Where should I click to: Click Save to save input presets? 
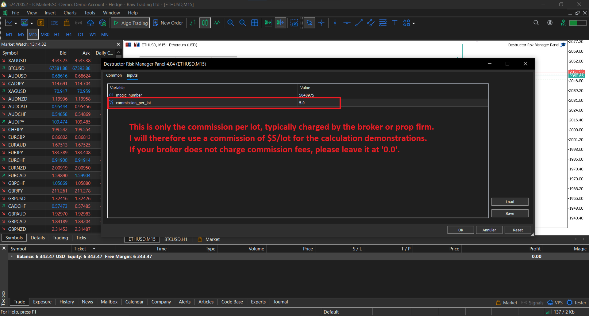pos(510,213)
